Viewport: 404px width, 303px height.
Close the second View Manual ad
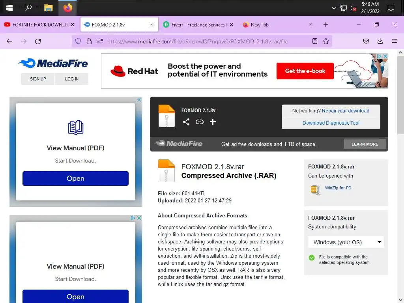[139, 218]
